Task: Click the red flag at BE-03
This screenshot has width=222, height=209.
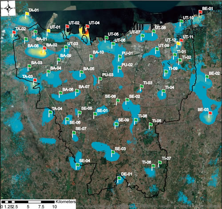Action: pos(210,113)
